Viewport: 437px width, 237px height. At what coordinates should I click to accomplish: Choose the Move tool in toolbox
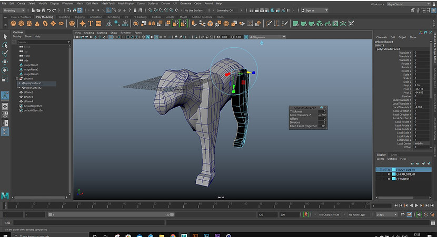5,62
